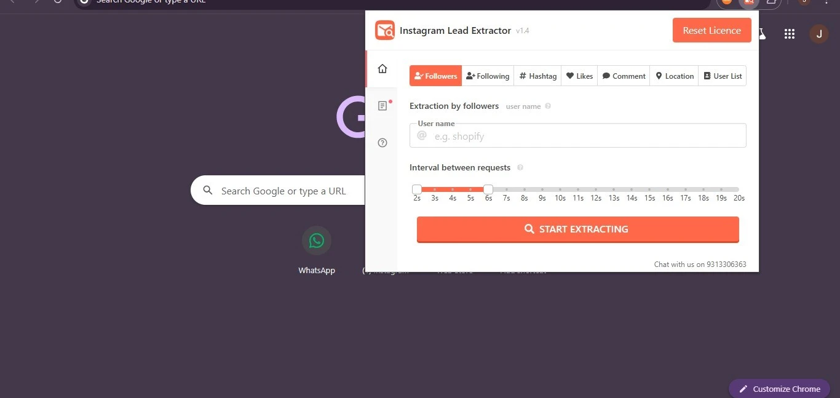The image size is (840, 398).
Task: Click the 'v1.4' version text
Action: (523, 31)
